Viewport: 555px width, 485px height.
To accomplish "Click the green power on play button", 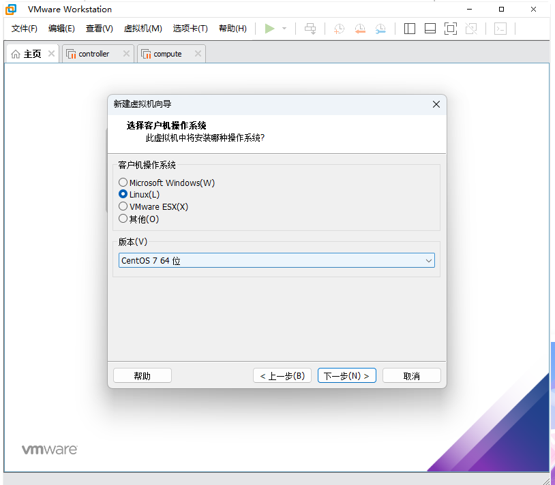I will point(270,29).
